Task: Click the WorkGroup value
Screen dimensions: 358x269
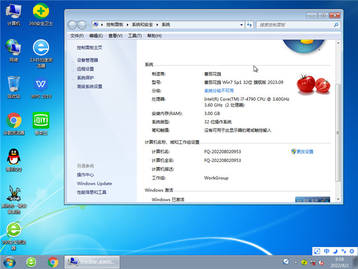Action: (x=216, y=178)
